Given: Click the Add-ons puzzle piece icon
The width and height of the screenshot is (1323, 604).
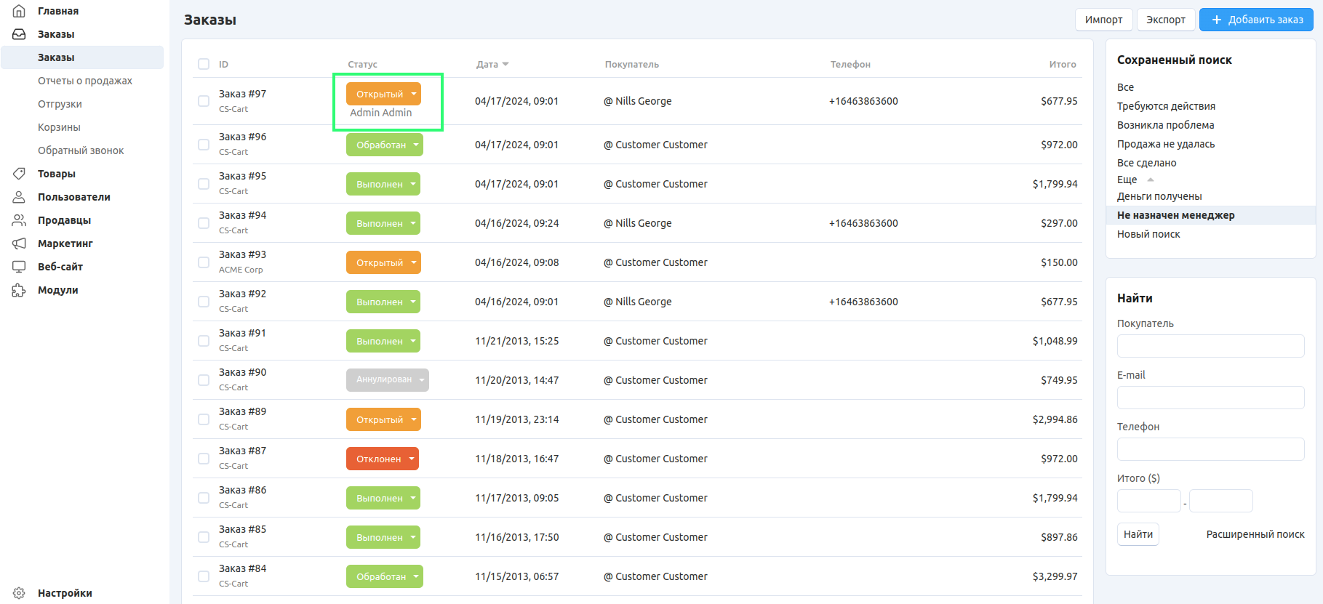Looking at the screenshot, I should (x=20, y=290).
